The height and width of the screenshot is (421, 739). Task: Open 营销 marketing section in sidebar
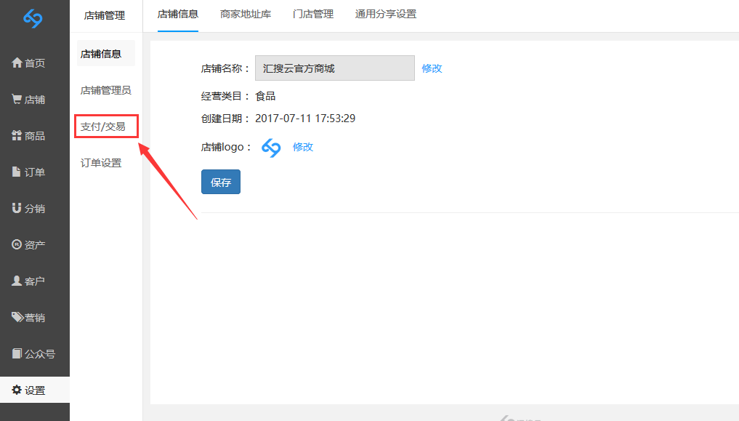click(x=29, y=318)
